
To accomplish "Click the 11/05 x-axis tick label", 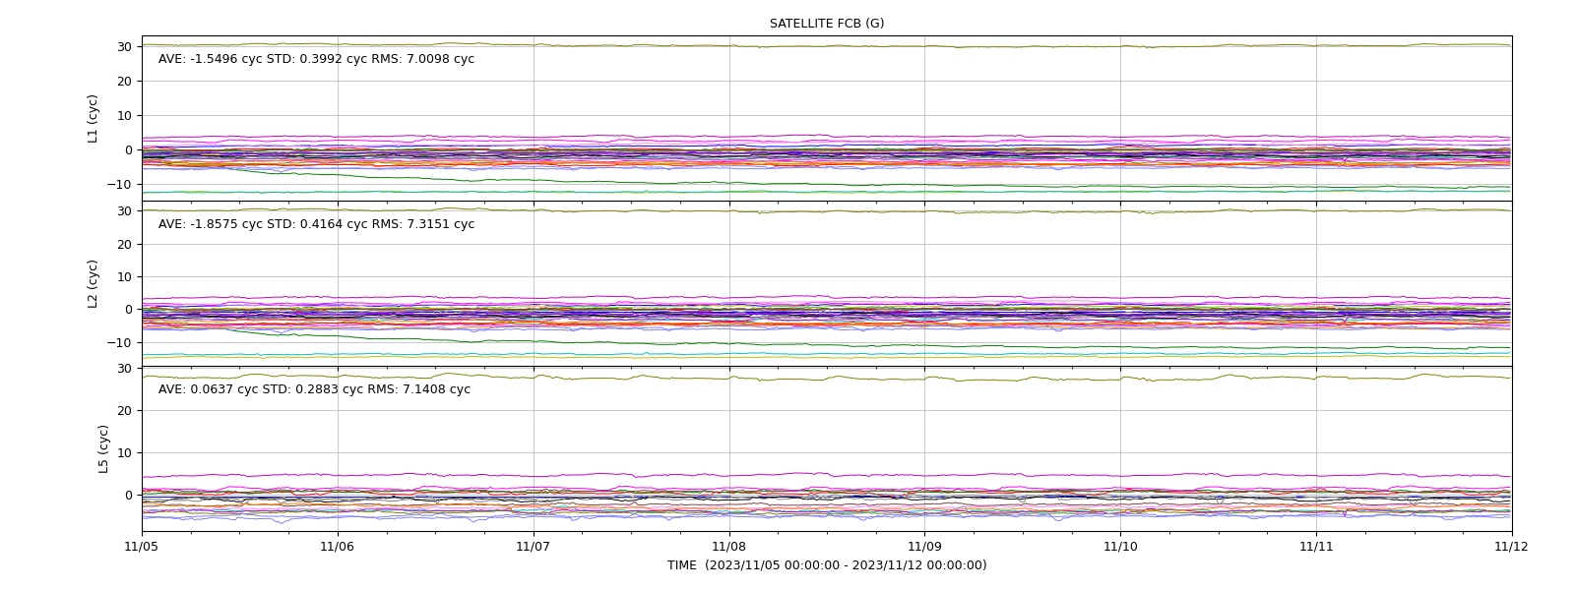I will (142, 547).
